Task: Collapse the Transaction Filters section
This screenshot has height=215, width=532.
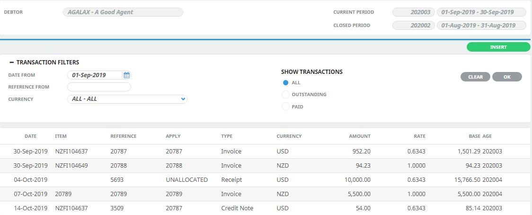Action: [11, 63]
